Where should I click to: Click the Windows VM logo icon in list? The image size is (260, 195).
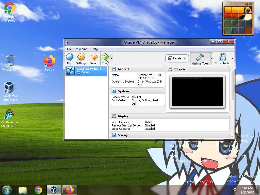point(71,71)
